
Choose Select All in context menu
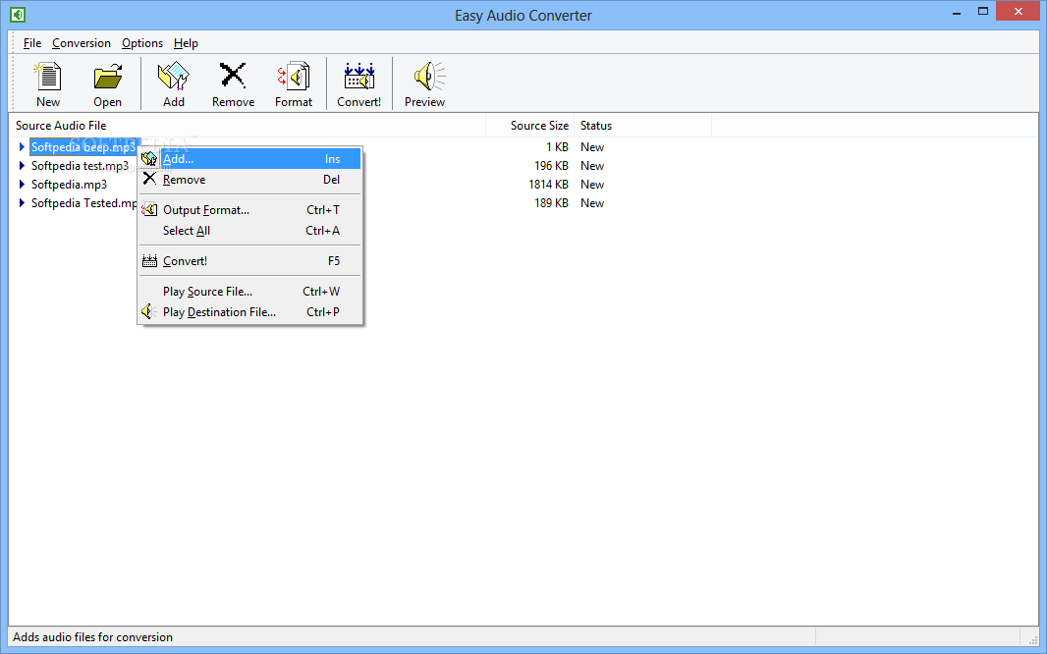tap(250, 230)
